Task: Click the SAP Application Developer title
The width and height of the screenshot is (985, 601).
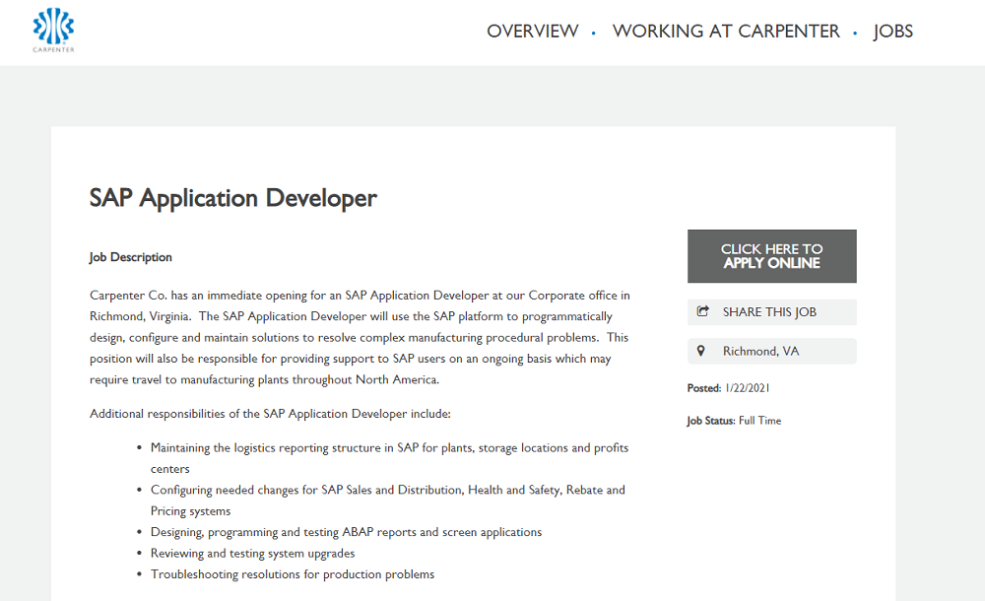Action: coord(233,198)
